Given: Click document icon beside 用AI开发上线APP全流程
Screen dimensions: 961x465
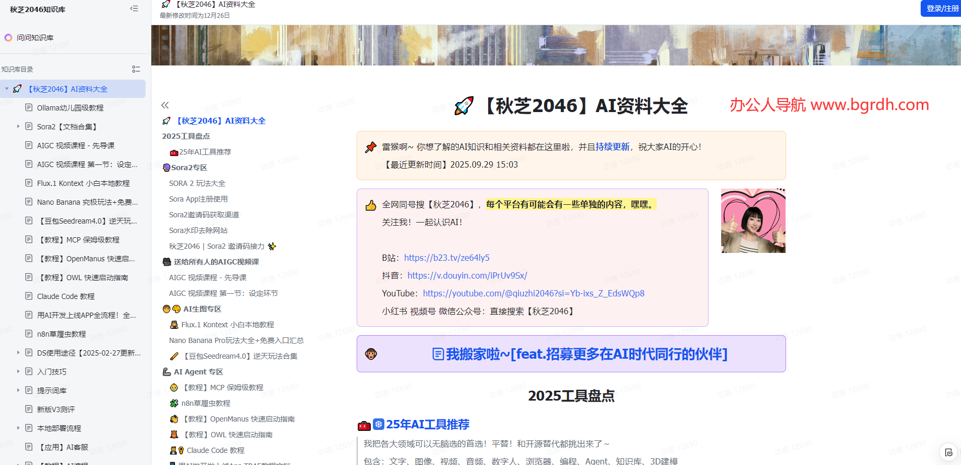Looking at the screenshot, I should (29, 315).
